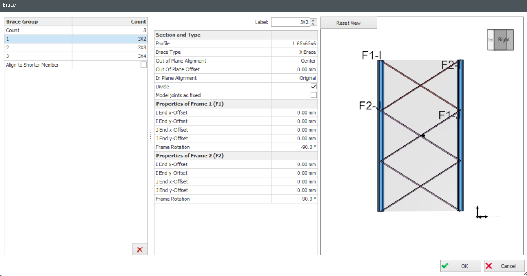Change Out of Plane Alignment from Center
This screenshot has width=527, height=276.
[x=295, y=61]
